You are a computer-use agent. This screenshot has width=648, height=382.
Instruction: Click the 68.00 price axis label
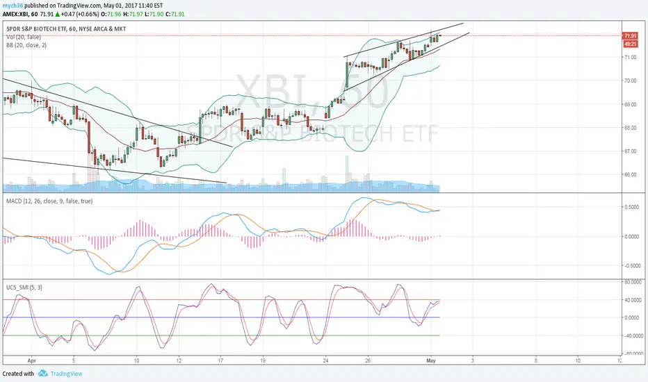pos(630,128)
